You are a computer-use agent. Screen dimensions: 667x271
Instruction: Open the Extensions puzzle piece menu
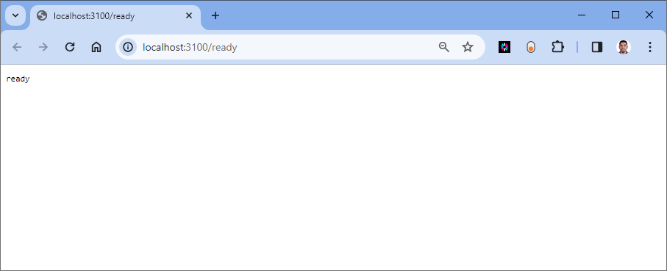[557, 47]
